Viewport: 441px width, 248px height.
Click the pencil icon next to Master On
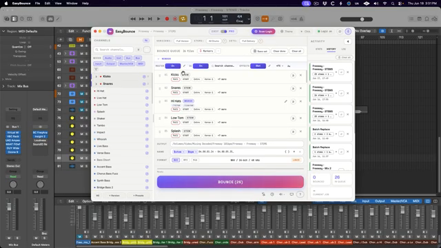(x=184, y=66)
